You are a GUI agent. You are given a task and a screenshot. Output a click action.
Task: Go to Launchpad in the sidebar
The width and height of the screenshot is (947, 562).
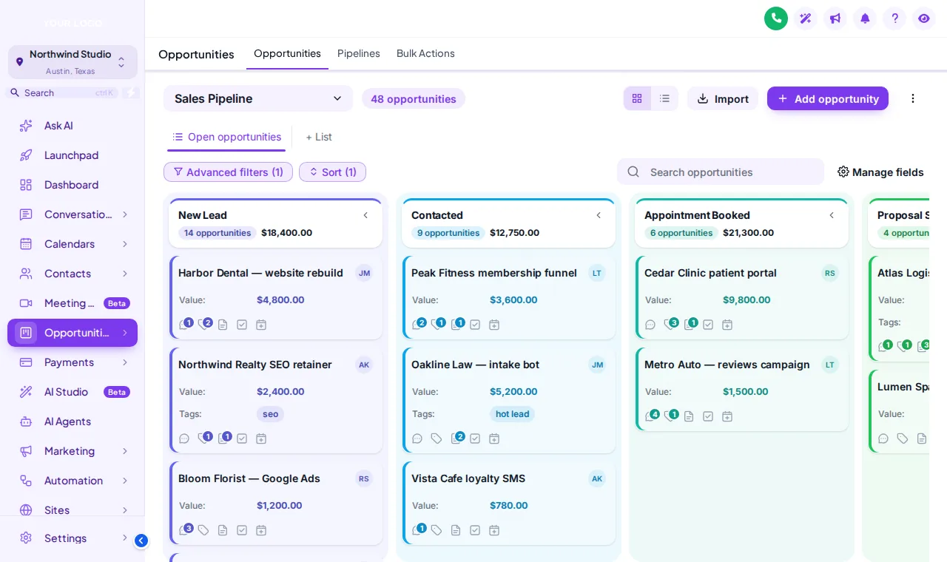tap(73, 155)
